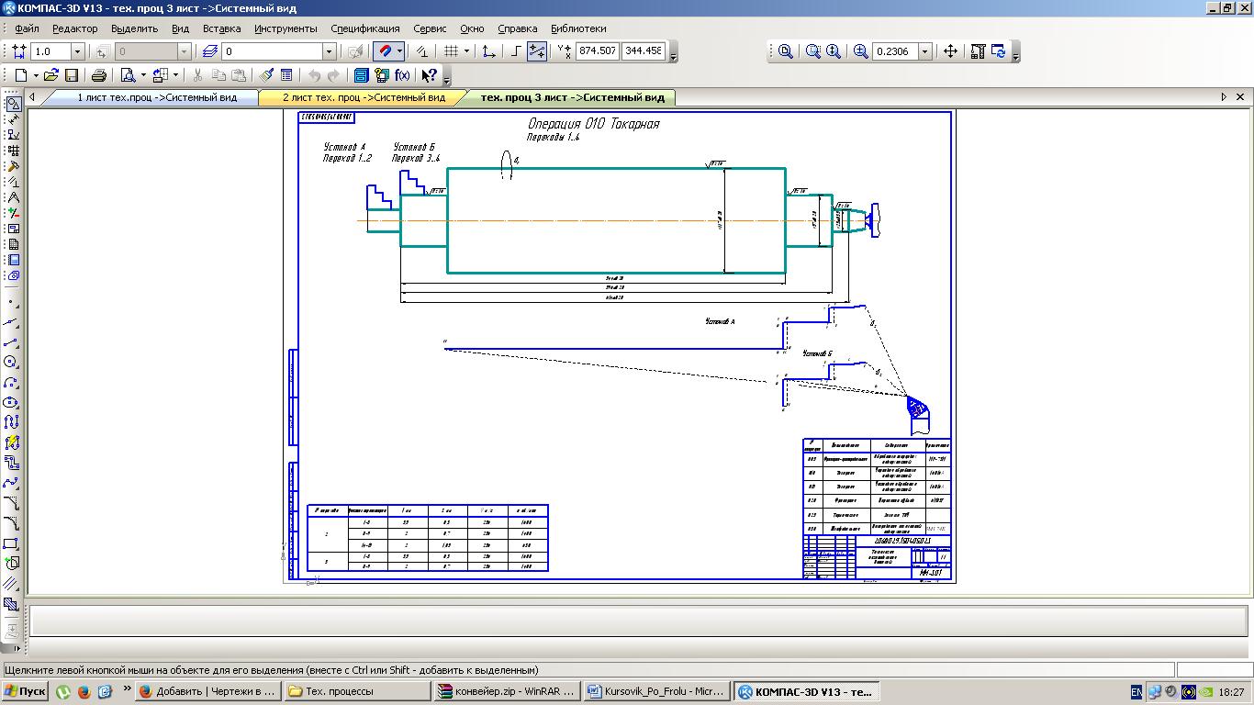Click the Library manager icon

click(361, 75)
